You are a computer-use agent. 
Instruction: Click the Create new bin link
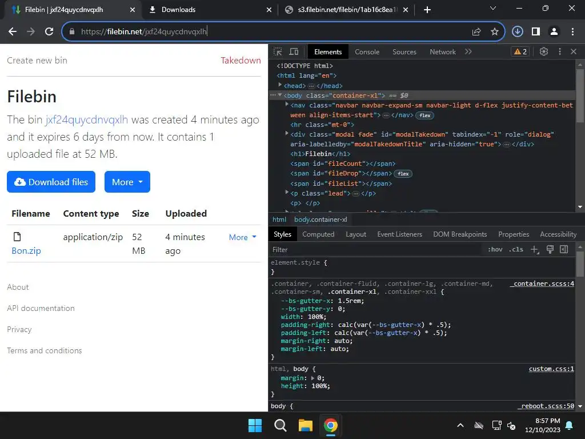click(x=37, y=60)
